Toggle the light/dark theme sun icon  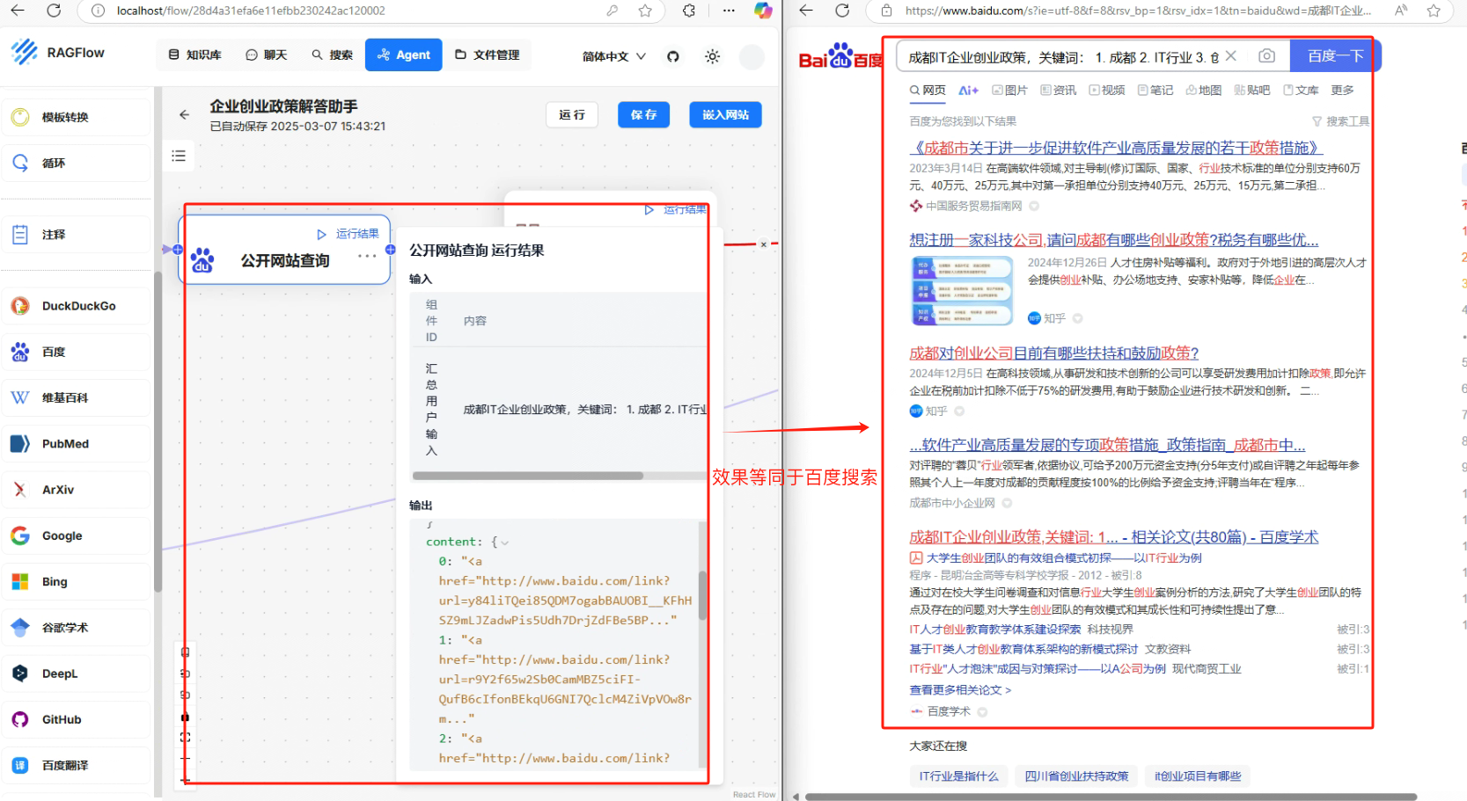pos(712,56)
